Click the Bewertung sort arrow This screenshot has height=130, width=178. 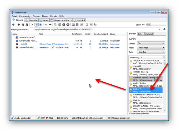(x=142, y=57)
